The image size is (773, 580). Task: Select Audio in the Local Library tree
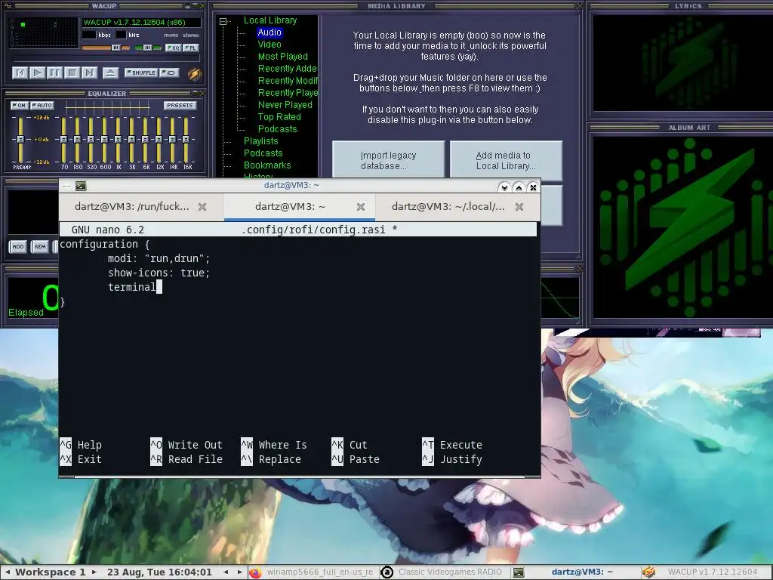click(x=269, y=32)
